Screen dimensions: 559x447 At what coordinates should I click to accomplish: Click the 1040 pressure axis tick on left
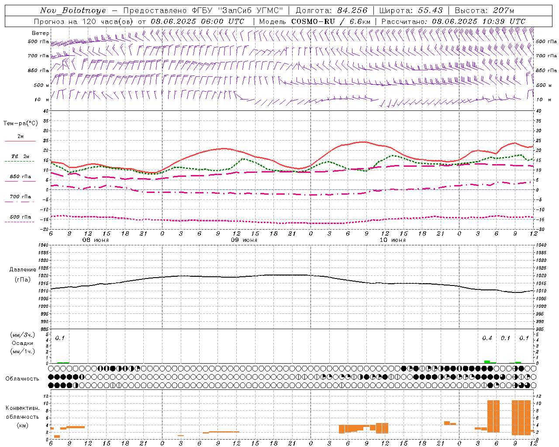(x=42, y=245)
